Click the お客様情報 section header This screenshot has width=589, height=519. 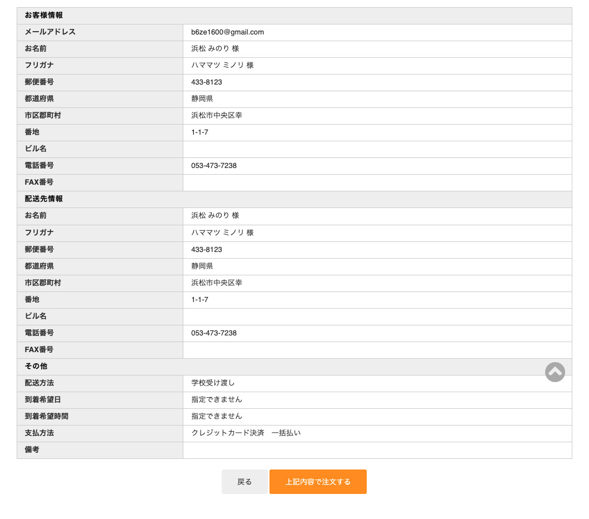coord(44,16)
